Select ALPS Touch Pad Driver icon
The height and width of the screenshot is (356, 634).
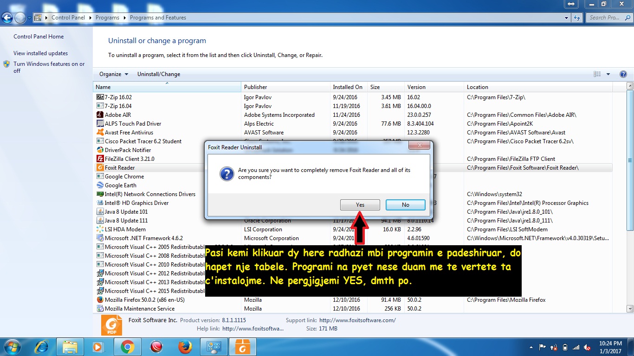[x=100, y=124]
